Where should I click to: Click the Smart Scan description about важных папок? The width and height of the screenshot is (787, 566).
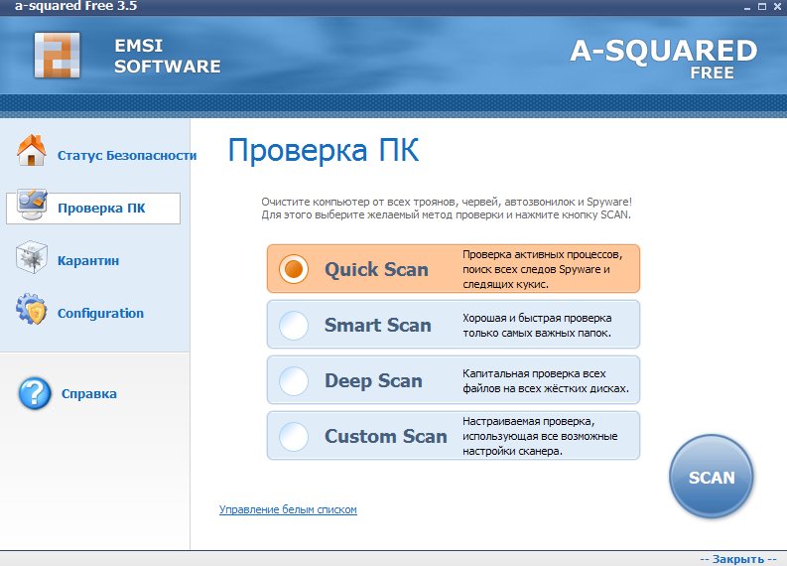(x=537, y=326)
